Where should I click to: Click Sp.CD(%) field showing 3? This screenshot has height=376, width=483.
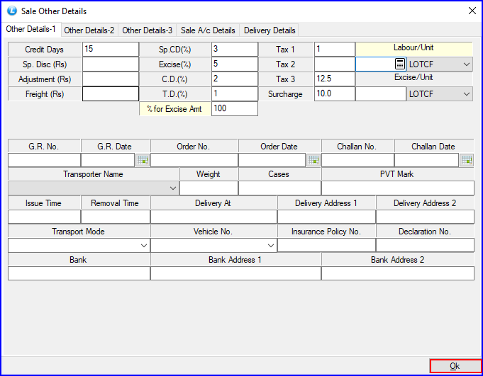click(x=235, y=49)
